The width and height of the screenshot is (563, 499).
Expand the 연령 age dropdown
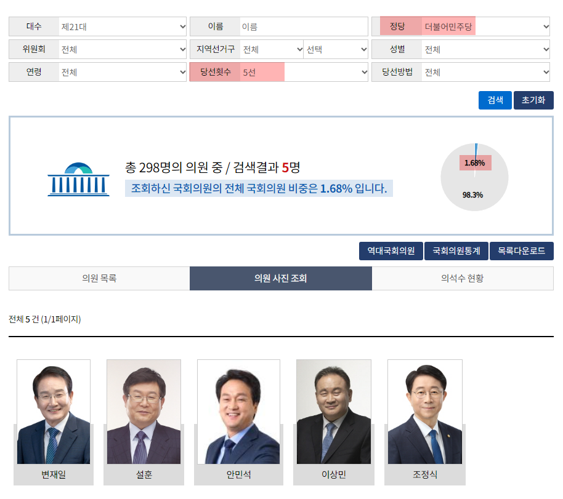123,72
